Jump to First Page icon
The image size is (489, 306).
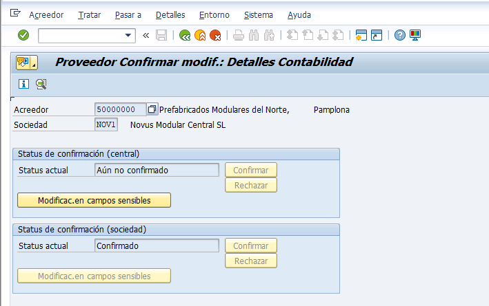pyautogui.click(x=292, y=35)
